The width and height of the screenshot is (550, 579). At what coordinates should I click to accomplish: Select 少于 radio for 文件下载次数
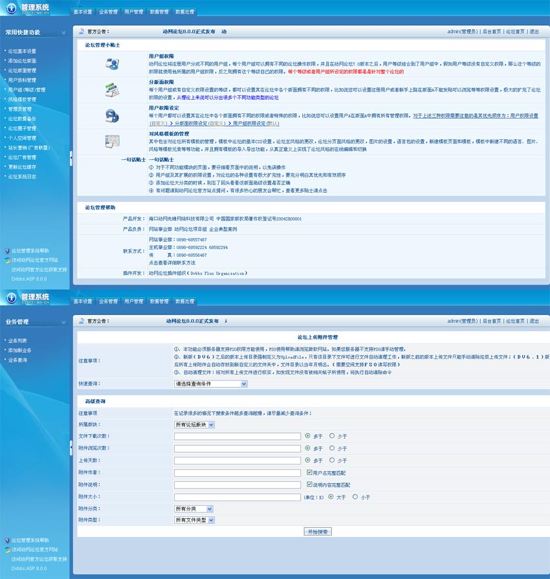tap(332, 436)
